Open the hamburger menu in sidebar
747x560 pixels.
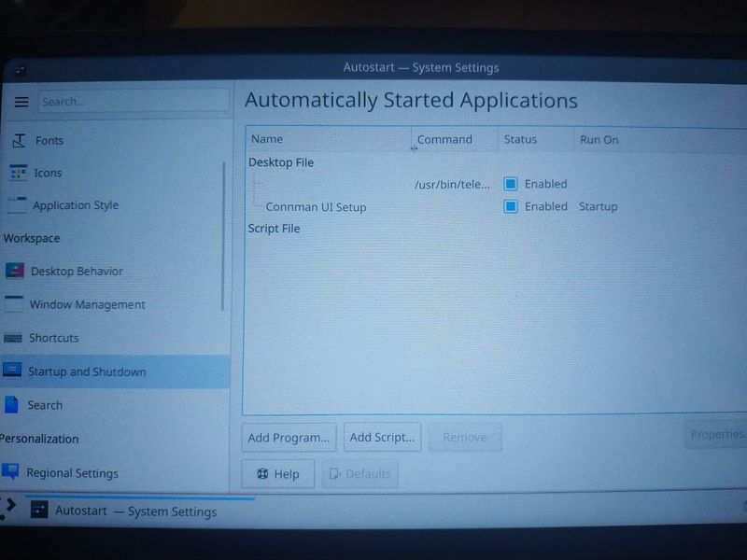21,102
